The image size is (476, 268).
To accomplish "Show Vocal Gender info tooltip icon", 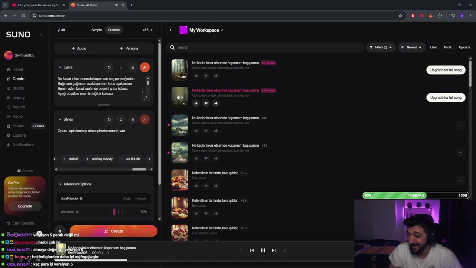I will coord(81,198).
